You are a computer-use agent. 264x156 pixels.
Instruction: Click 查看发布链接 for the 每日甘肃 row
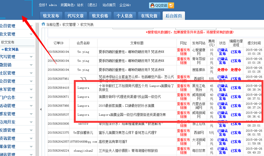[183, 151]
